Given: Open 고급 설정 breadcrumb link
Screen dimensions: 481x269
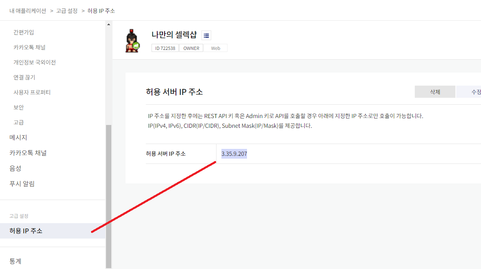Looking at the screenshot, I should [x=67, y=11].
